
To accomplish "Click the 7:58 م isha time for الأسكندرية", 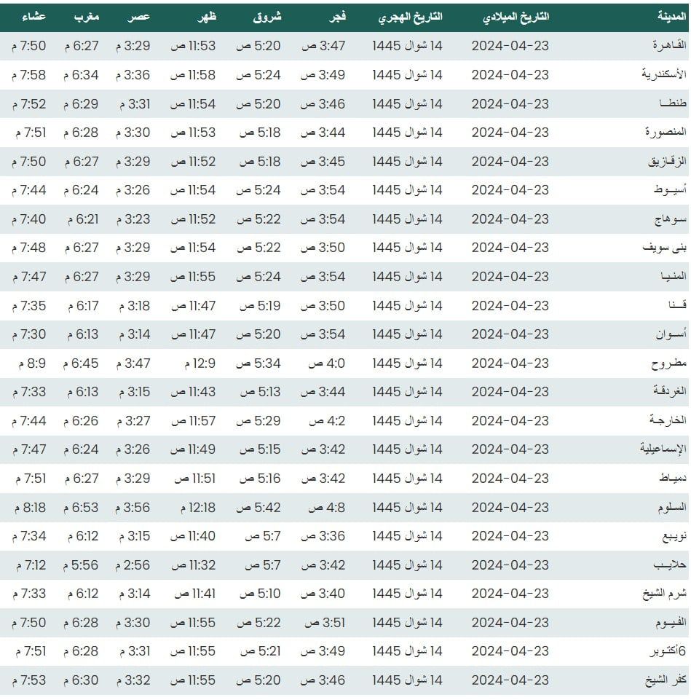I will [x=28, y=74].
